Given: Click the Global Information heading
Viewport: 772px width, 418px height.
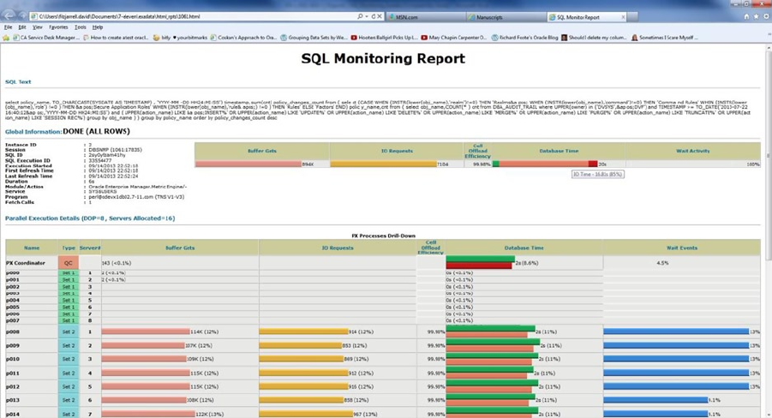Looking at the screenshot, I should click(x=33, y=132).
